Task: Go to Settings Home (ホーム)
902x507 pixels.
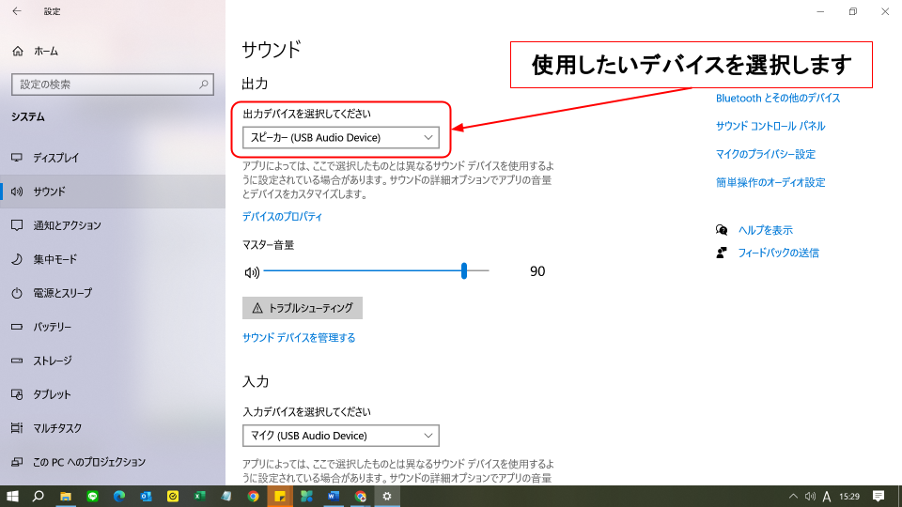Action: tap(45, 51)
